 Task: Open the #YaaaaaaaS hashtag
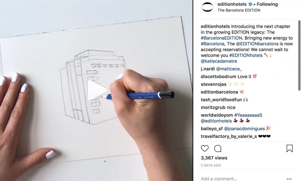point(248,115)
